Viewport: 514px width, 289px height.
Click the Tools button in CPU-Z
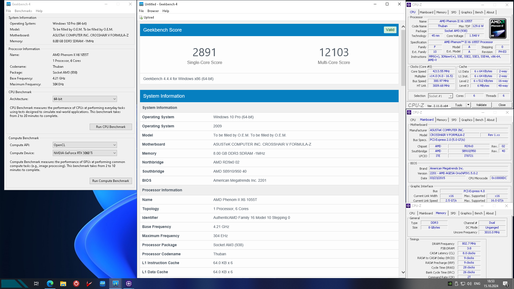coord(459,105)
